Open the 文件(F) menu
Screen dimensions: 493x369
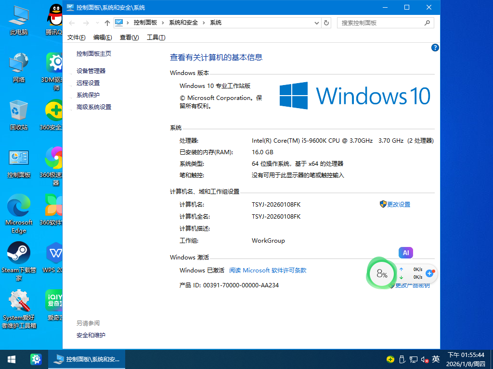pos(77,37)
